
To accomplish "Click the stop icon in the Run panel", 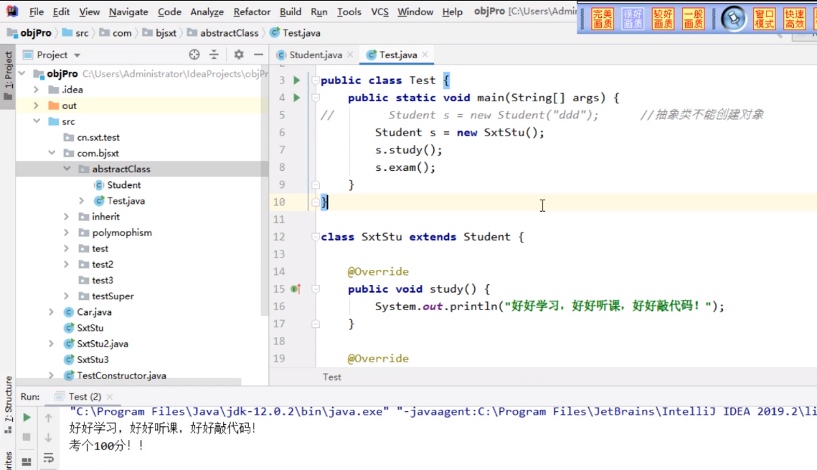I will pyautogui.click(x=27, y=437).
